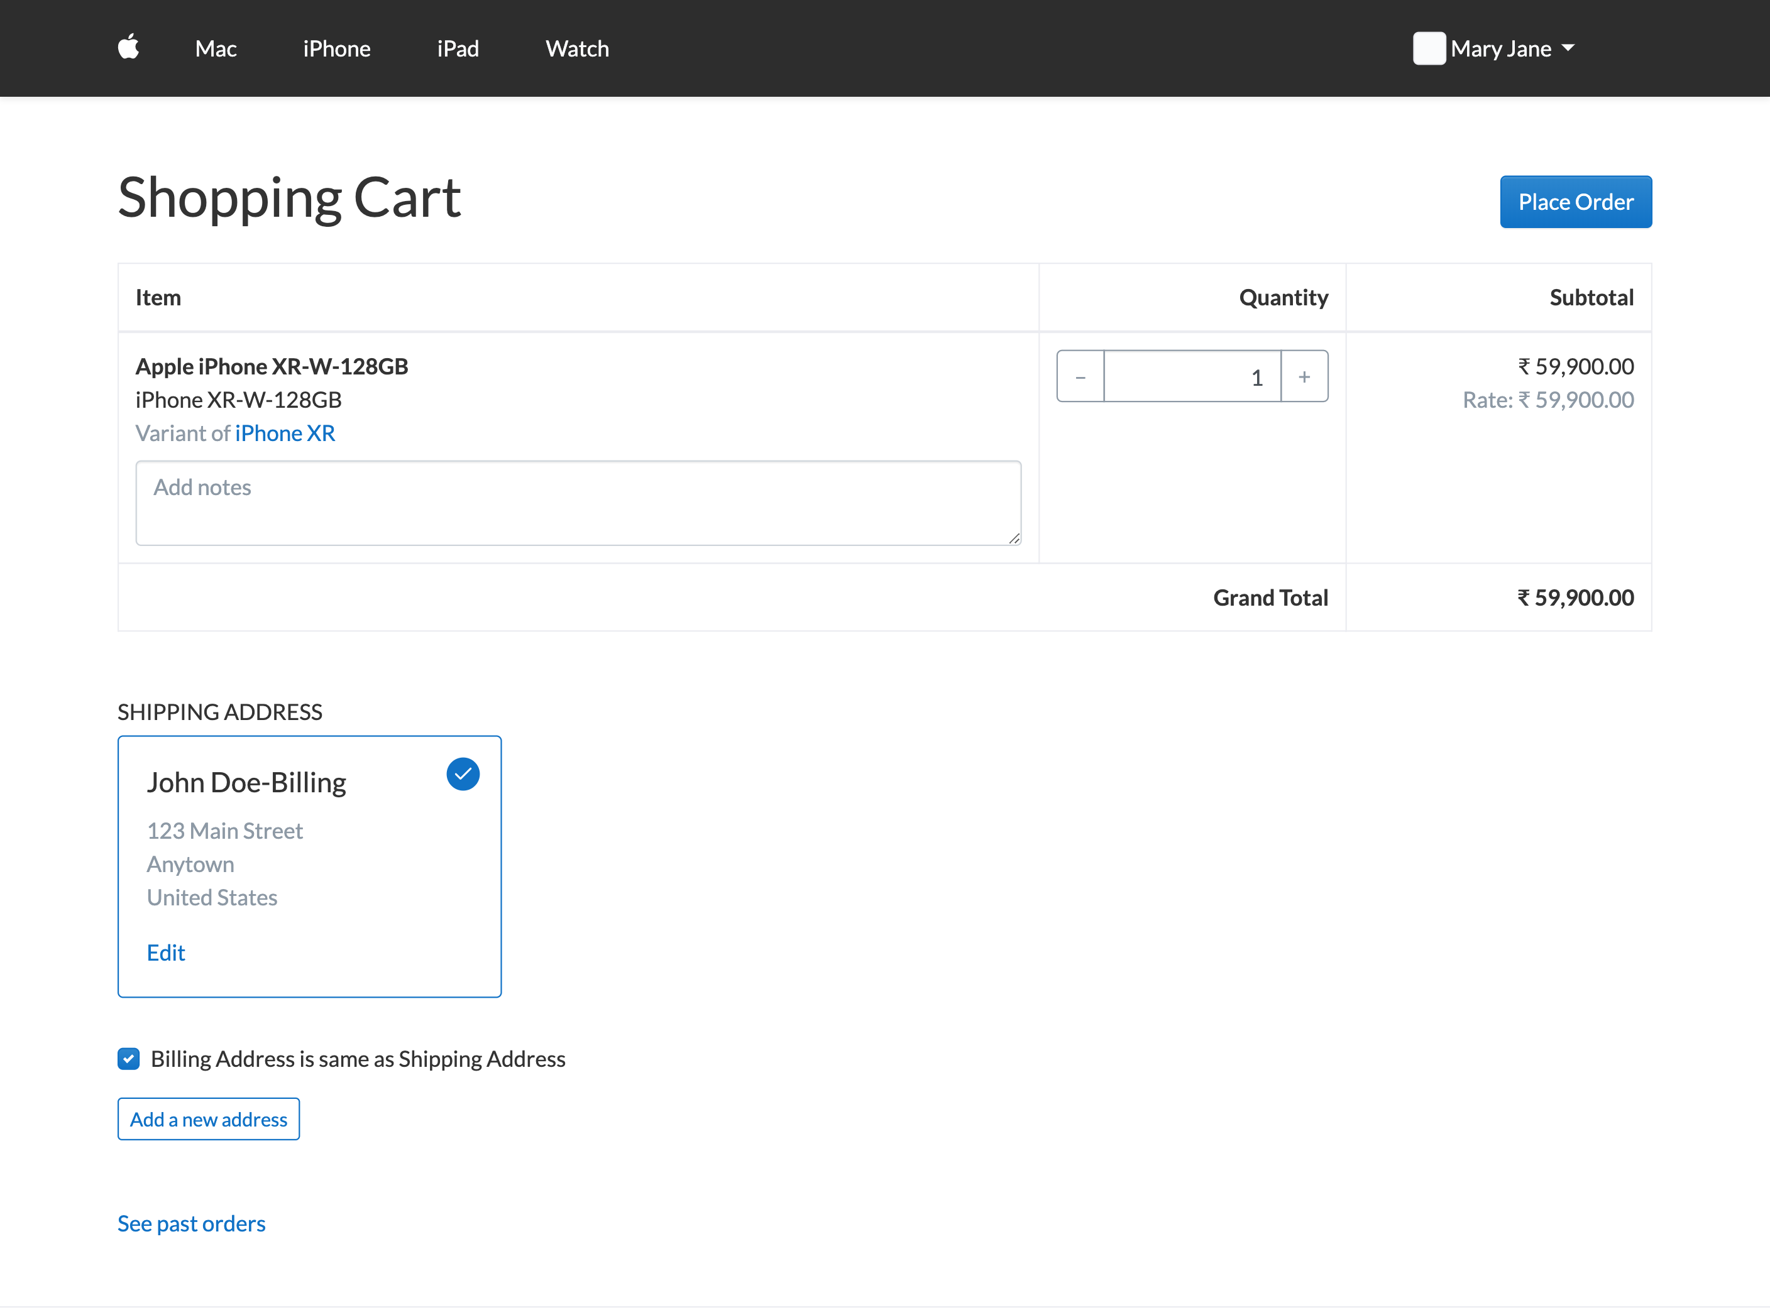Open the See past orders link
Screen dimensions: 1770x1310
(191, 1223)
